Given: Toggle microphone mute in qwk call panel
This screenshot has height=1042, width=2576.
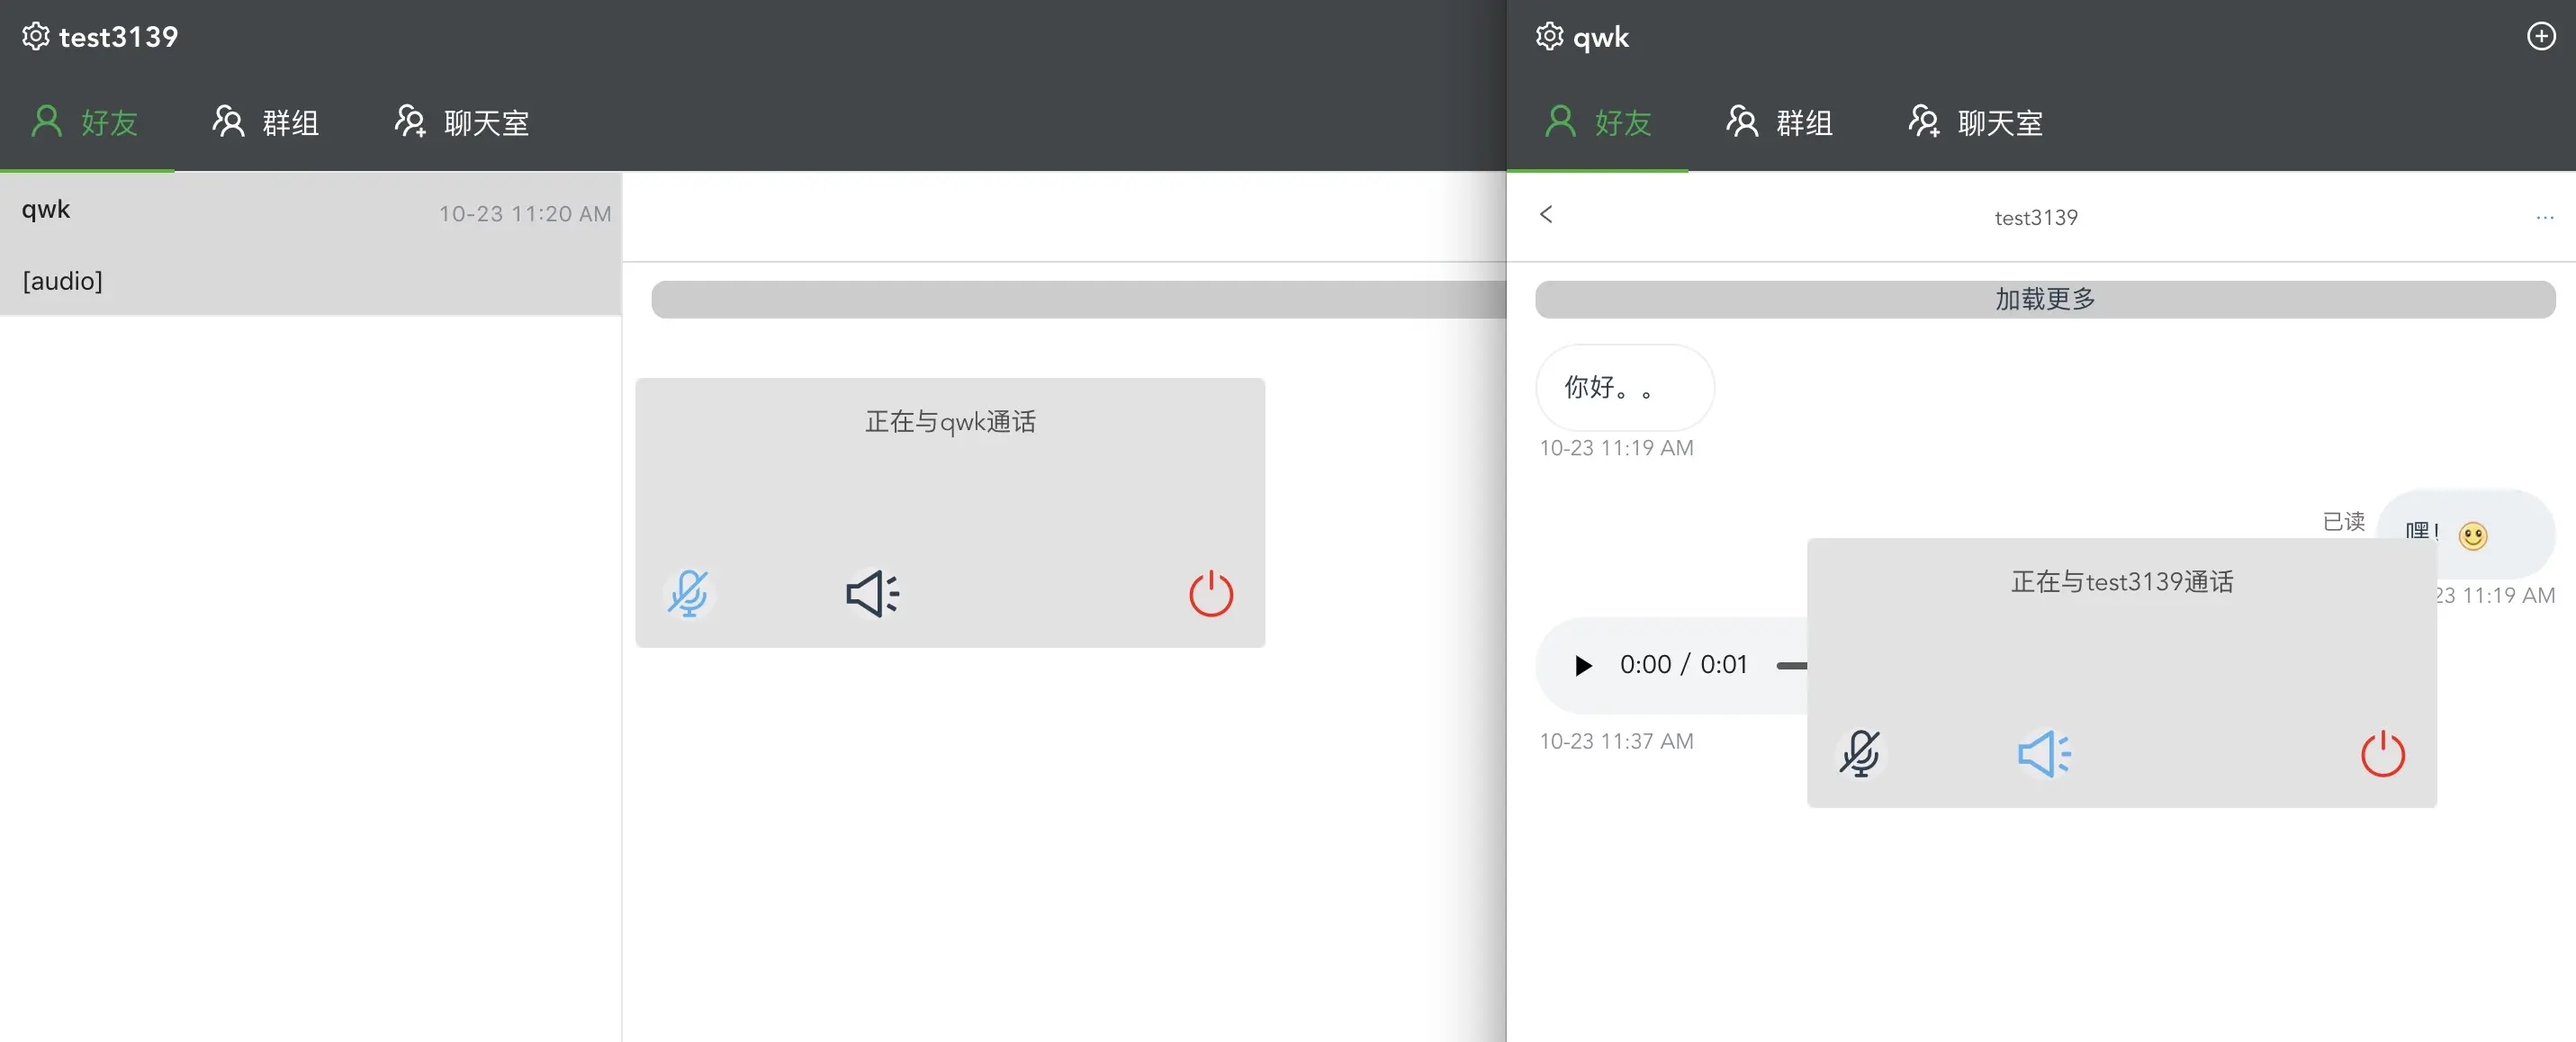Looking at the screenshot, I should tap(688, 594).
